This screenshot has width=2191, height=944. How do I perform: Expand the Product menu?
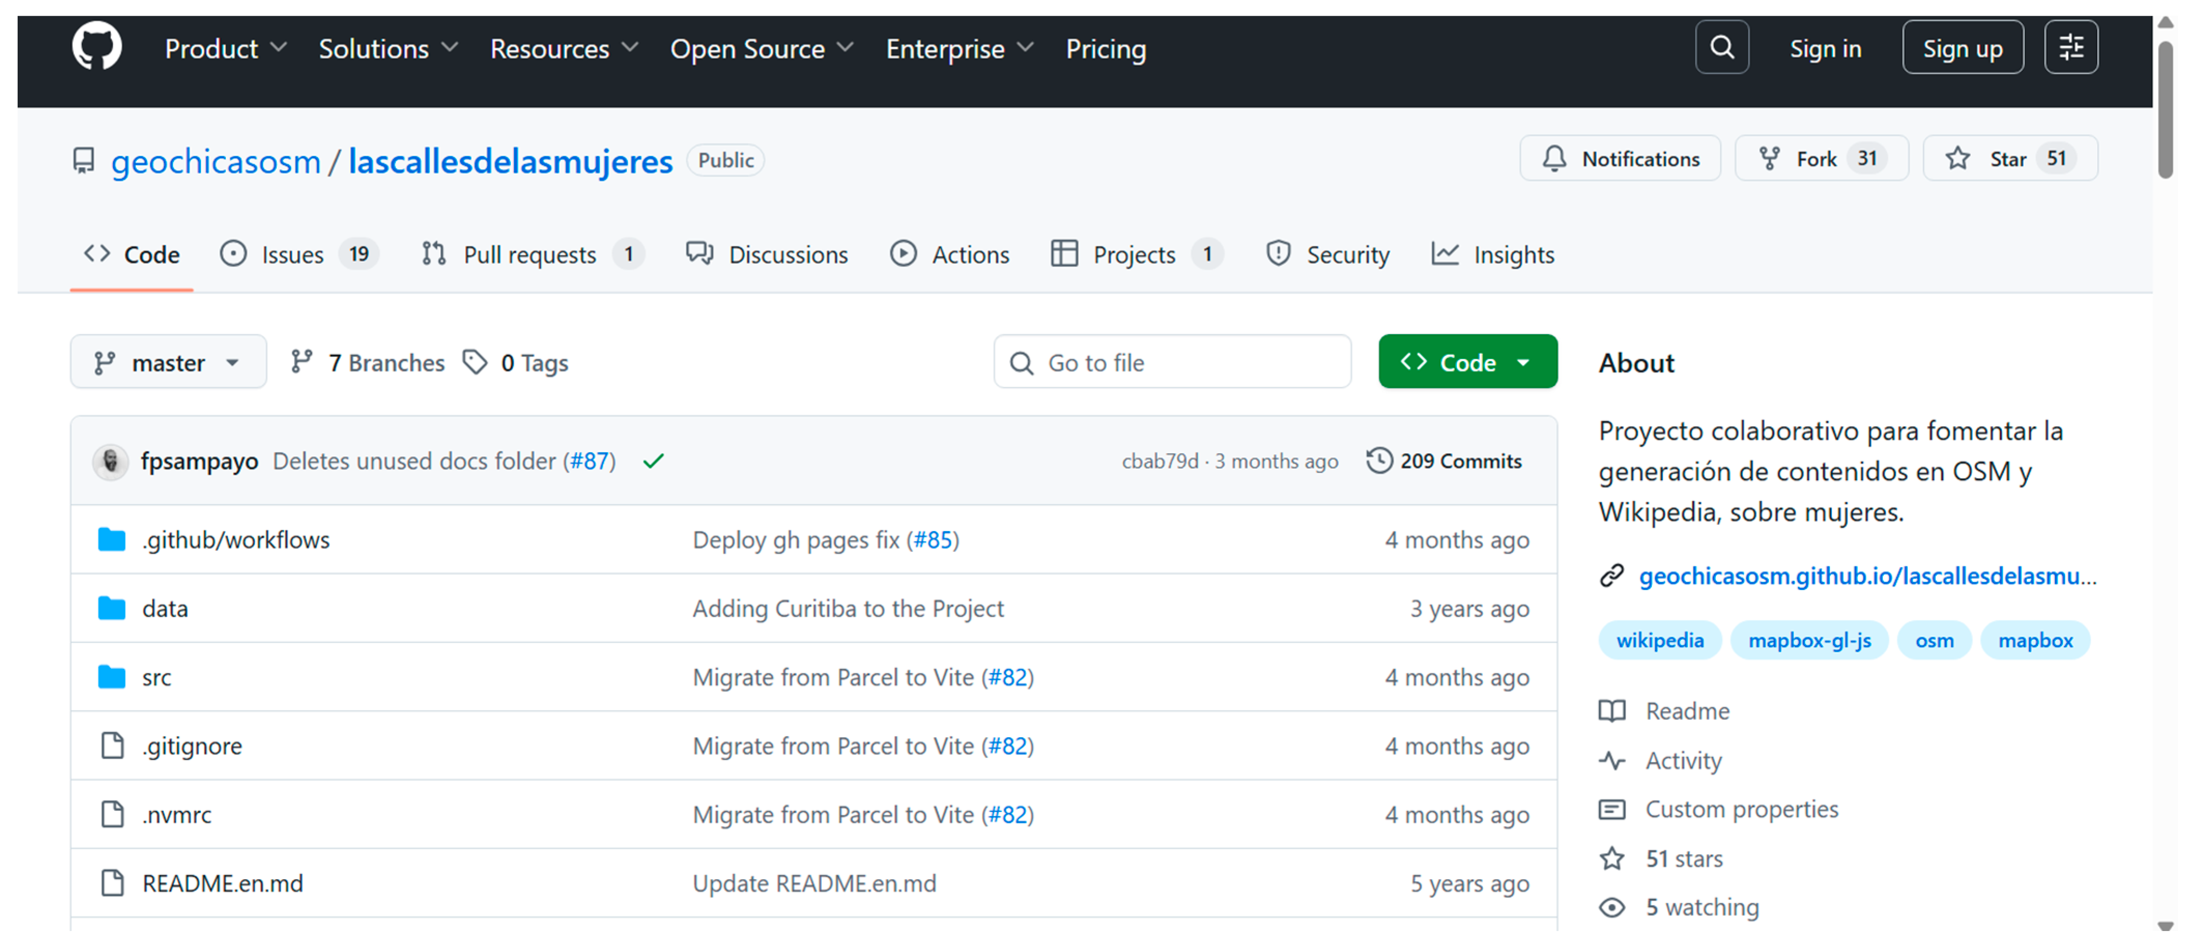click(x=225, y=49)
